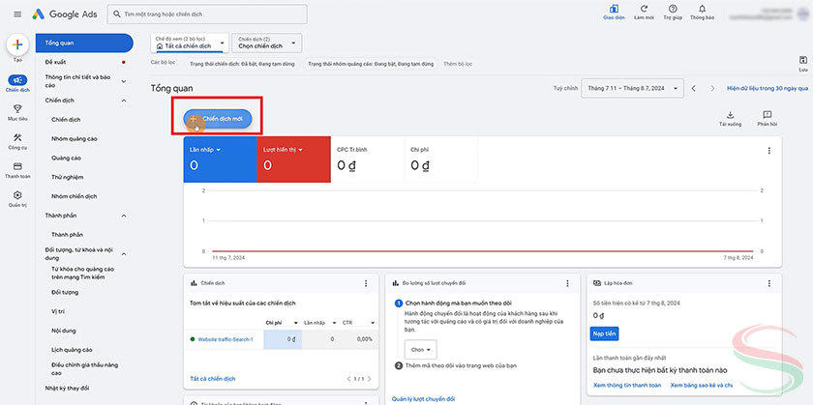Click the Lưu save icon
The height and width of the screenshot is (405, 813).
[802, 61]
